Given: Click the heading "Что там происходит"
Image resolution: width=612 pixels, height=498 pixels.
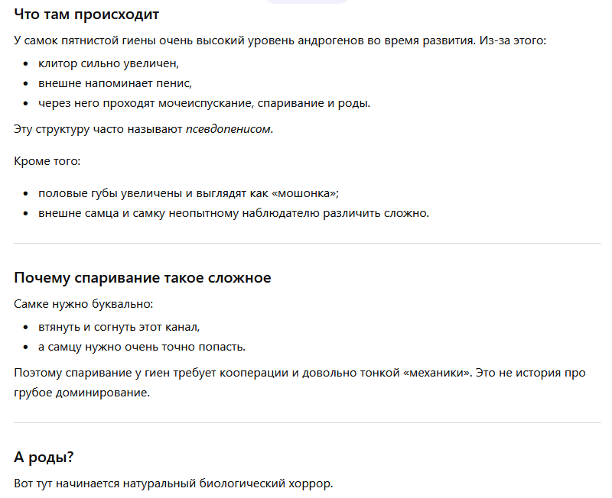Looking at the screenshot, I should point(86,15).
